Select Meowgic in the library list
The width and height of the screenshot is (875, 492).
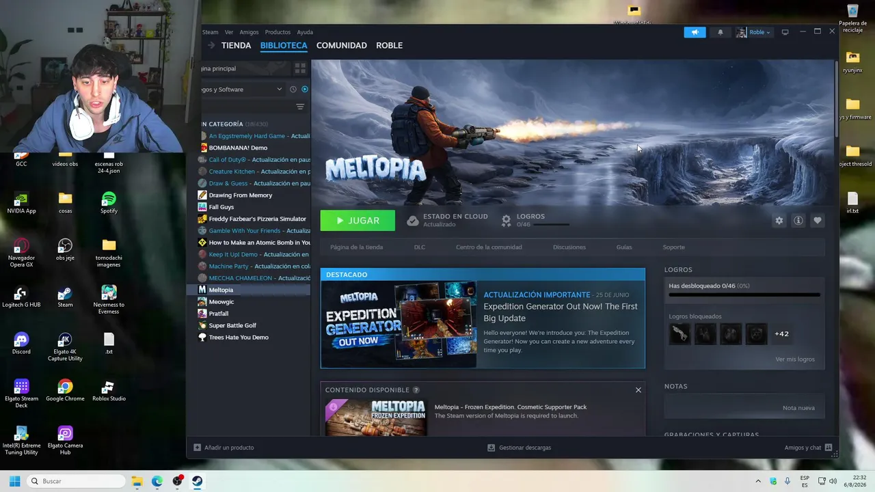pos(221,302)
